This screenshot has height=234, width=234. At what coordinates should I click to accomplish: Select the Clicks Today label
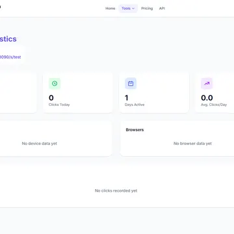[59, 105]
